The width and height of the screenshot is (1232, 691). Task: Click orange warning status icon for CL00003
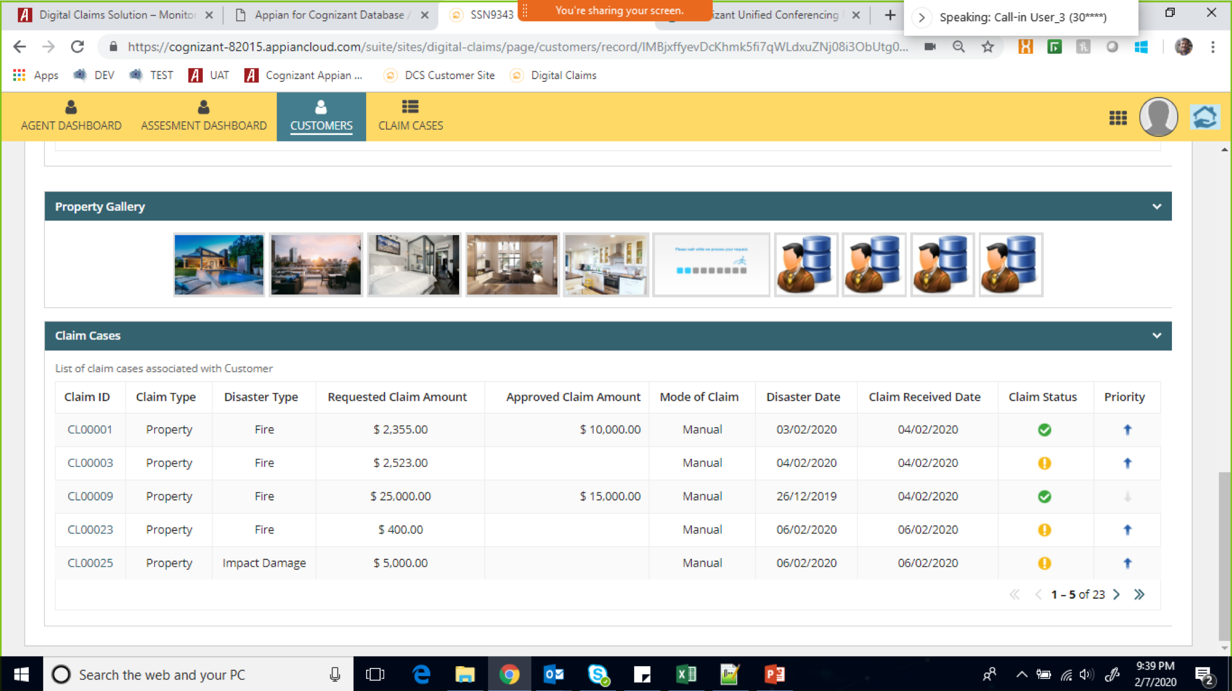point(1044,463)
